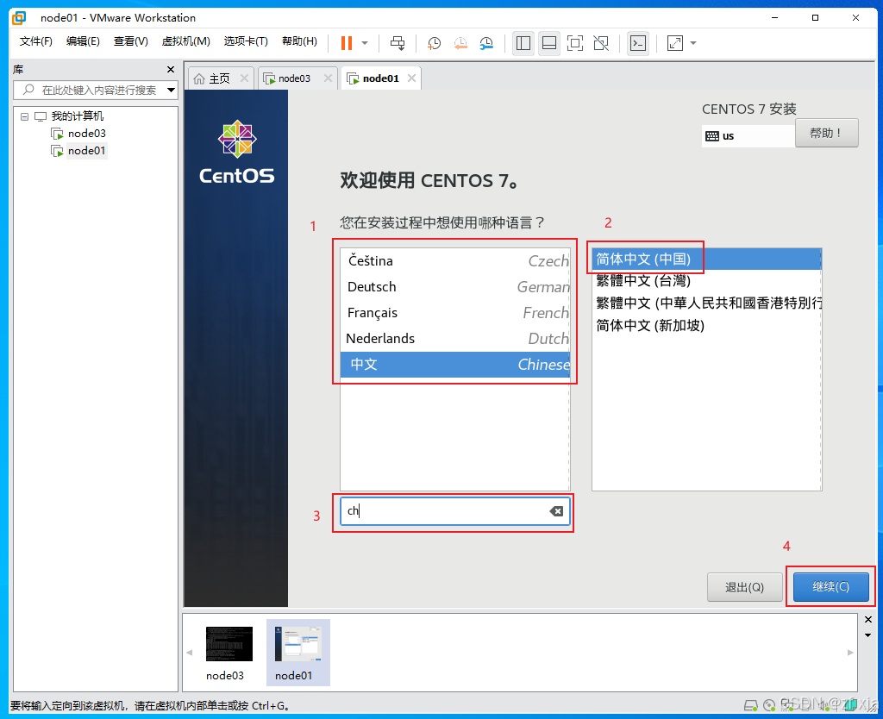
Task: Close the library panel
Action: tap(171, 69)
